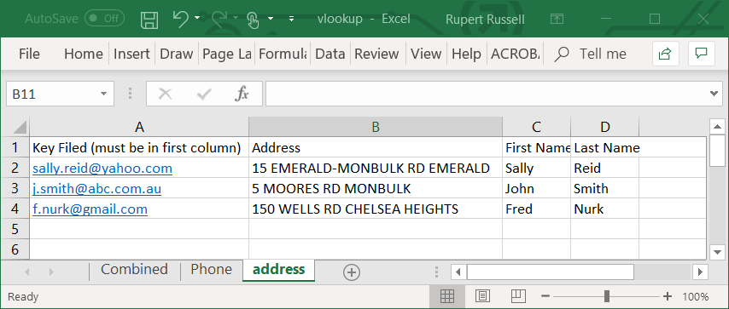Click the address sheet tab

278,270
